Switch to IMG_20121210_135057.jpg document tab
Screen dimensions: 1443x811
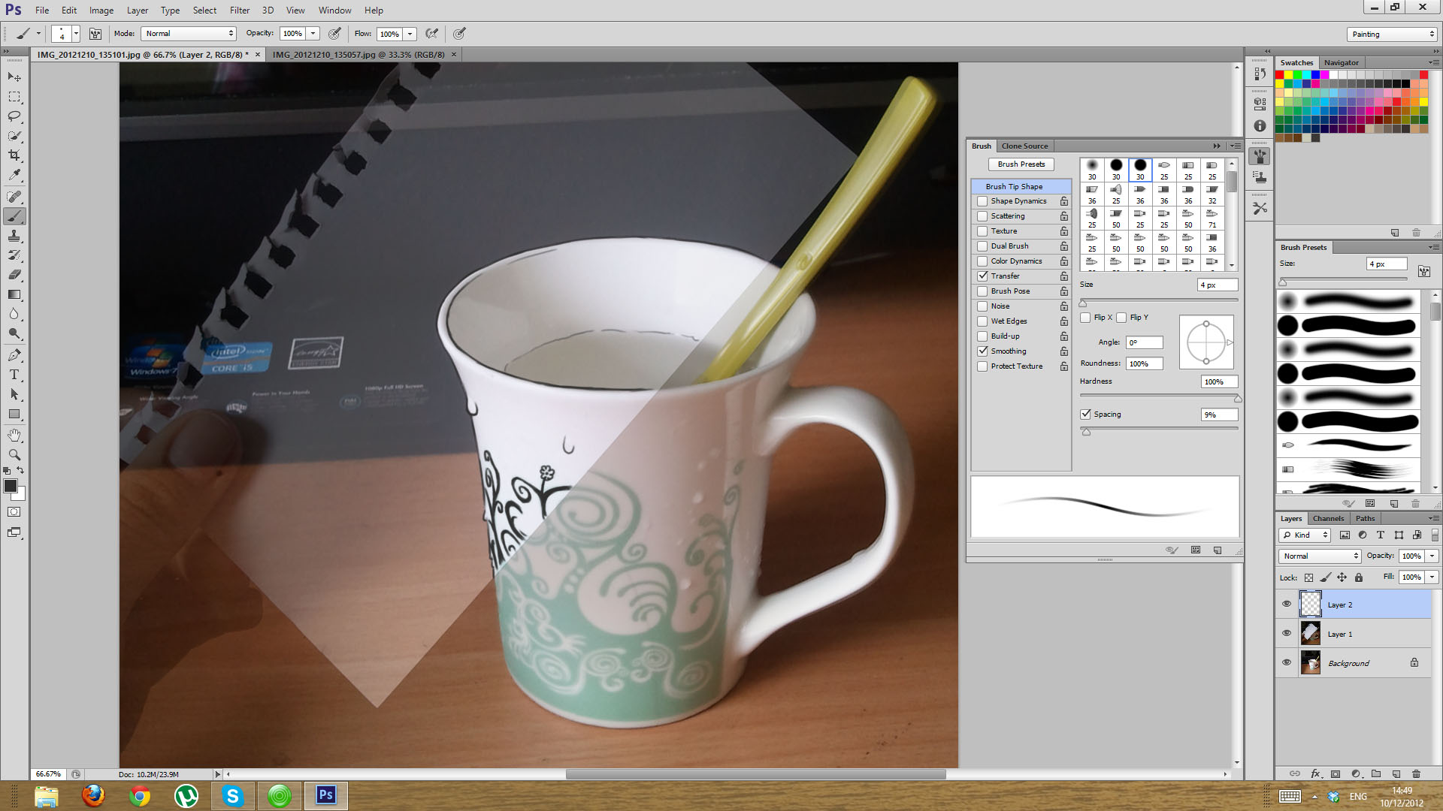click(x=358, y=55)
